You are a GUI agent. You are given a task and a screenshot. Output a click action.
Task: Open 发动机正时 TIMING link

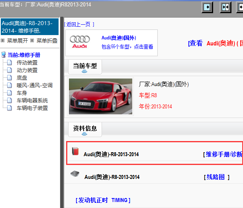[103, 200]
